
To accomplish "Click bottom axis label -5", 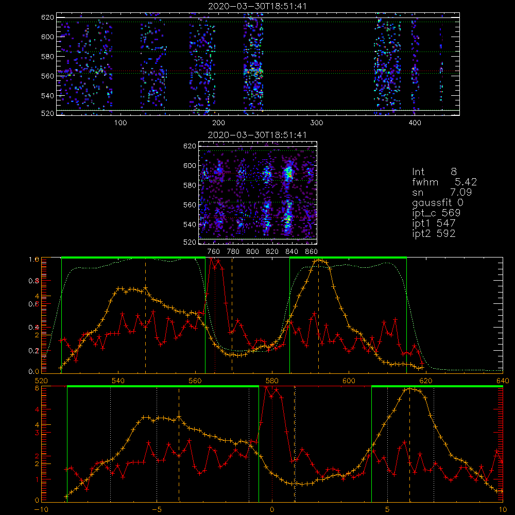I will [x=157, y=510].
